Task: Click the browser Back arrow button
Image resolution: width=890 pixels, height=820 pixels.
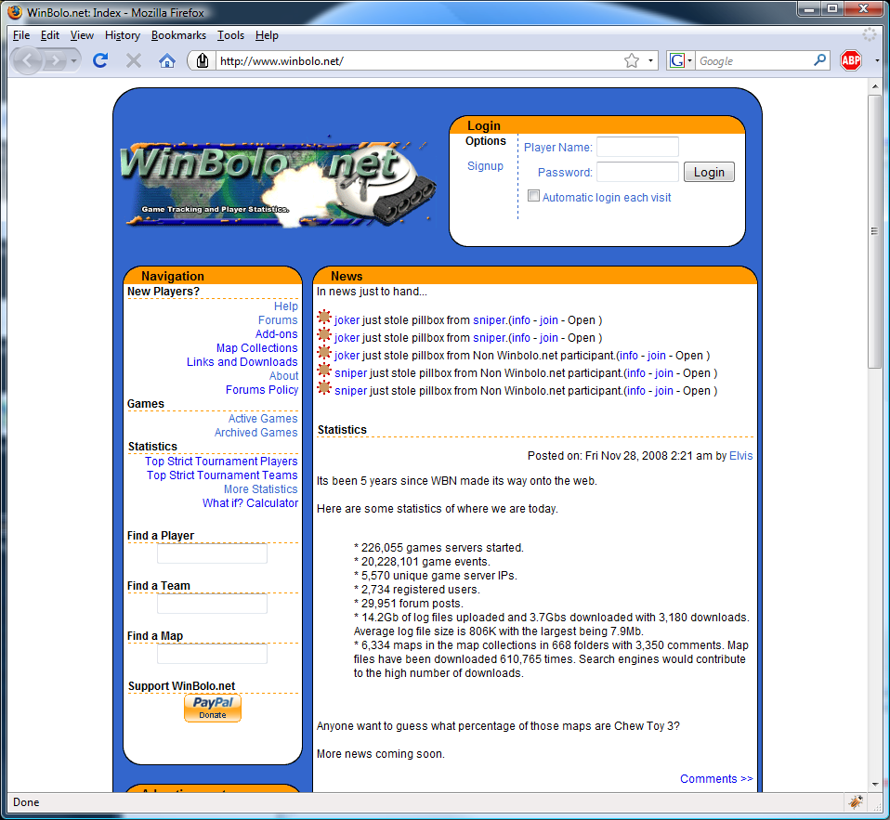Action: click(x=27, y=59)
